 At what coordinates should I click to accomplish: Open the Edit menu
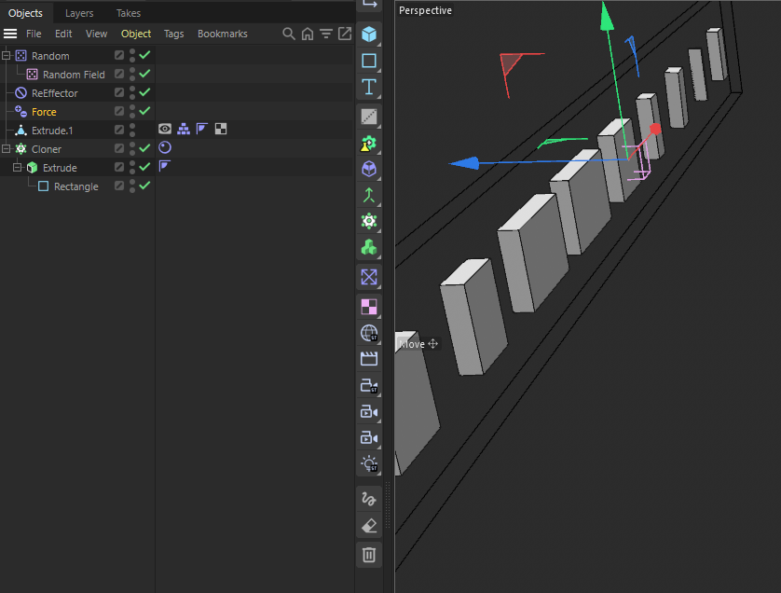click(x=63, y=34)
